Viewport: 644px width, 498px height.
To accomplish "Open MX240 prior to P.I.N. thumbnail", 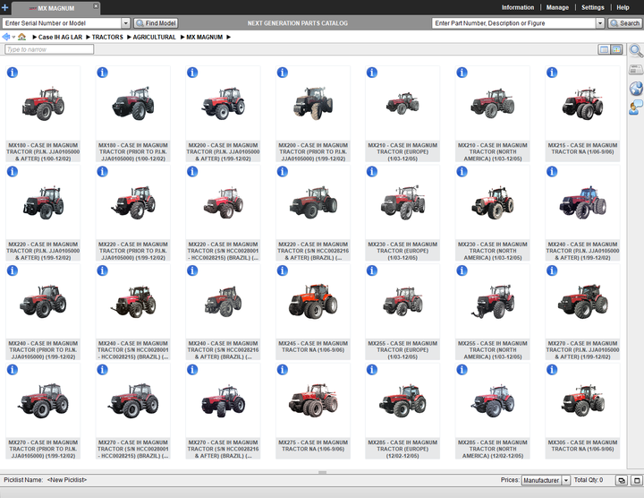I will [43, 302].
